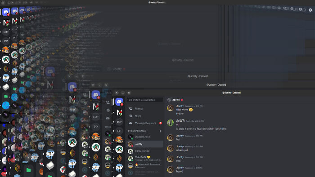
Task: Open the green folder server, outermost window
Action: pos(6,97)
